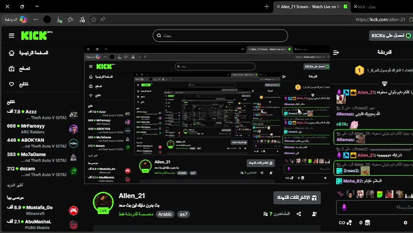Open a new browser tab with plus
The width and height of the screenshot is (413, 233).
coord(267,6)
